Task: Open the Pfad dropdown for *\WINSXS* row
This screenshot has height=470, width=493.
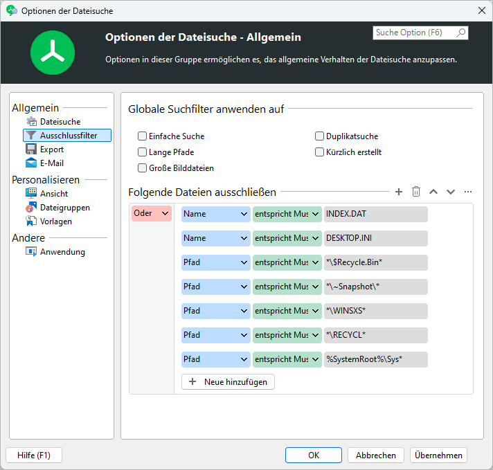Action: coord(215,311)
